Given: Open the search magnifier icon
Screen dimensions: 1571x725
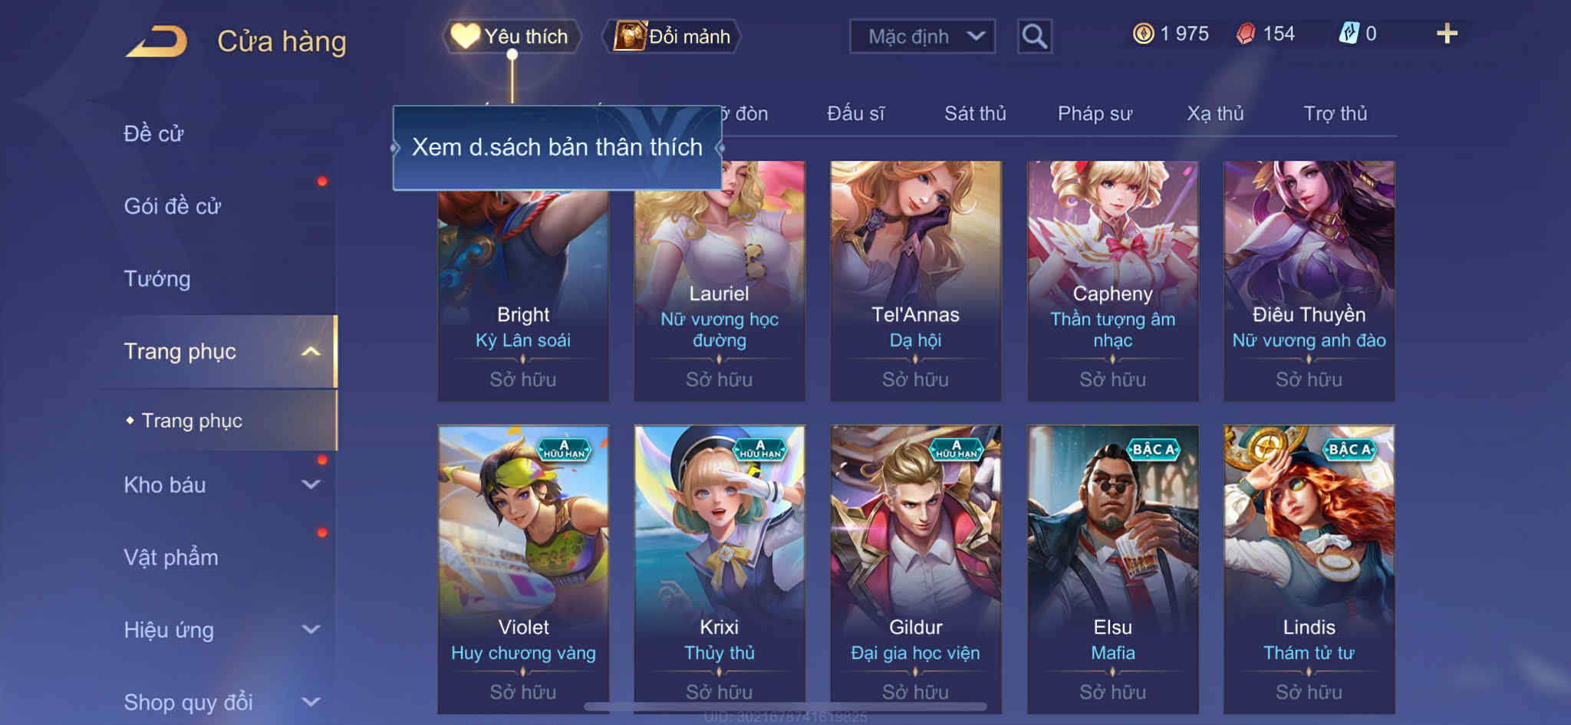Looking at the screenshot, I should pos(1034,36).
